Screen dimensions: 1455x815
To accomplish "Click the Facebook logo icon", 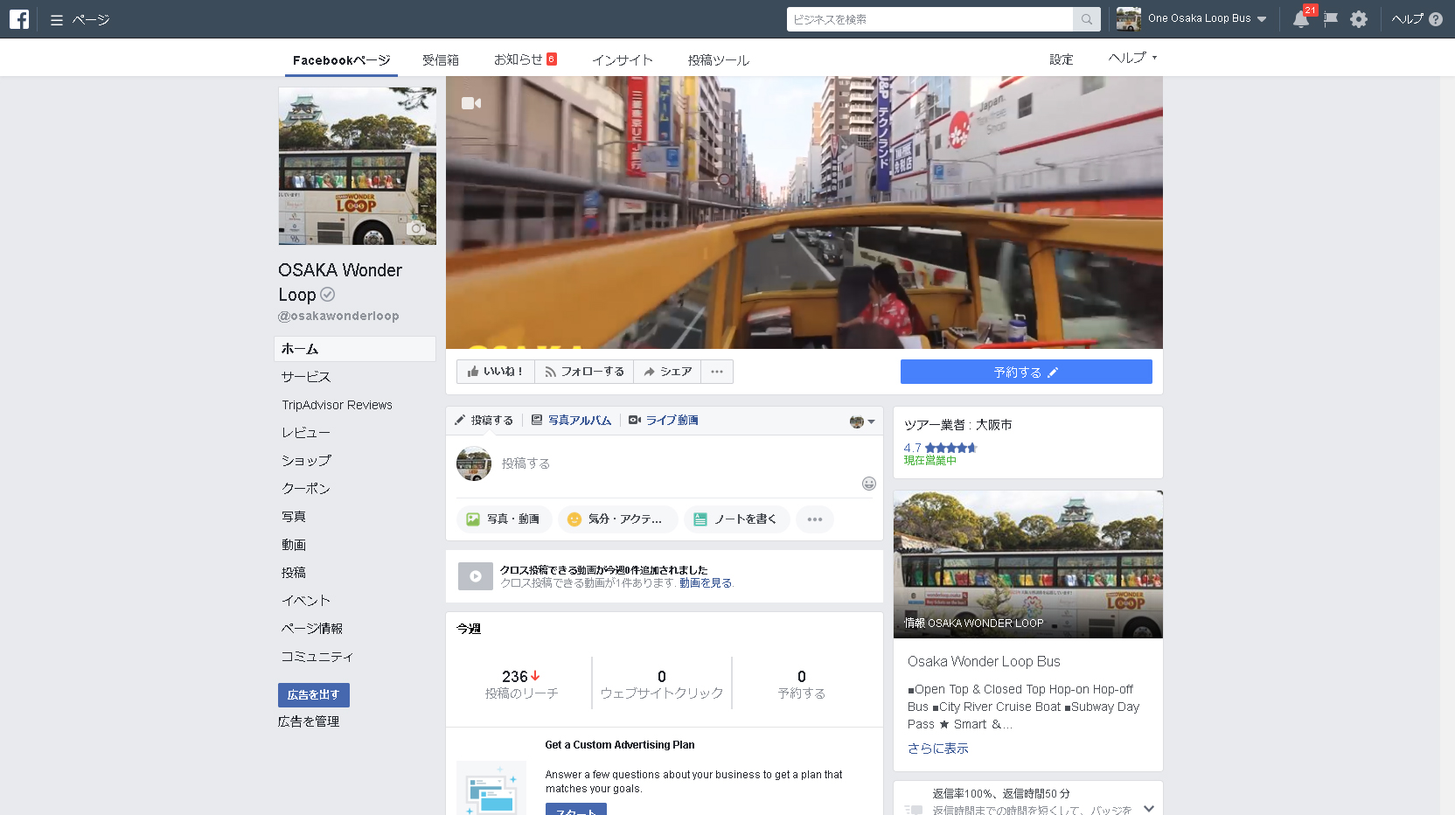I will coord(18,18).
